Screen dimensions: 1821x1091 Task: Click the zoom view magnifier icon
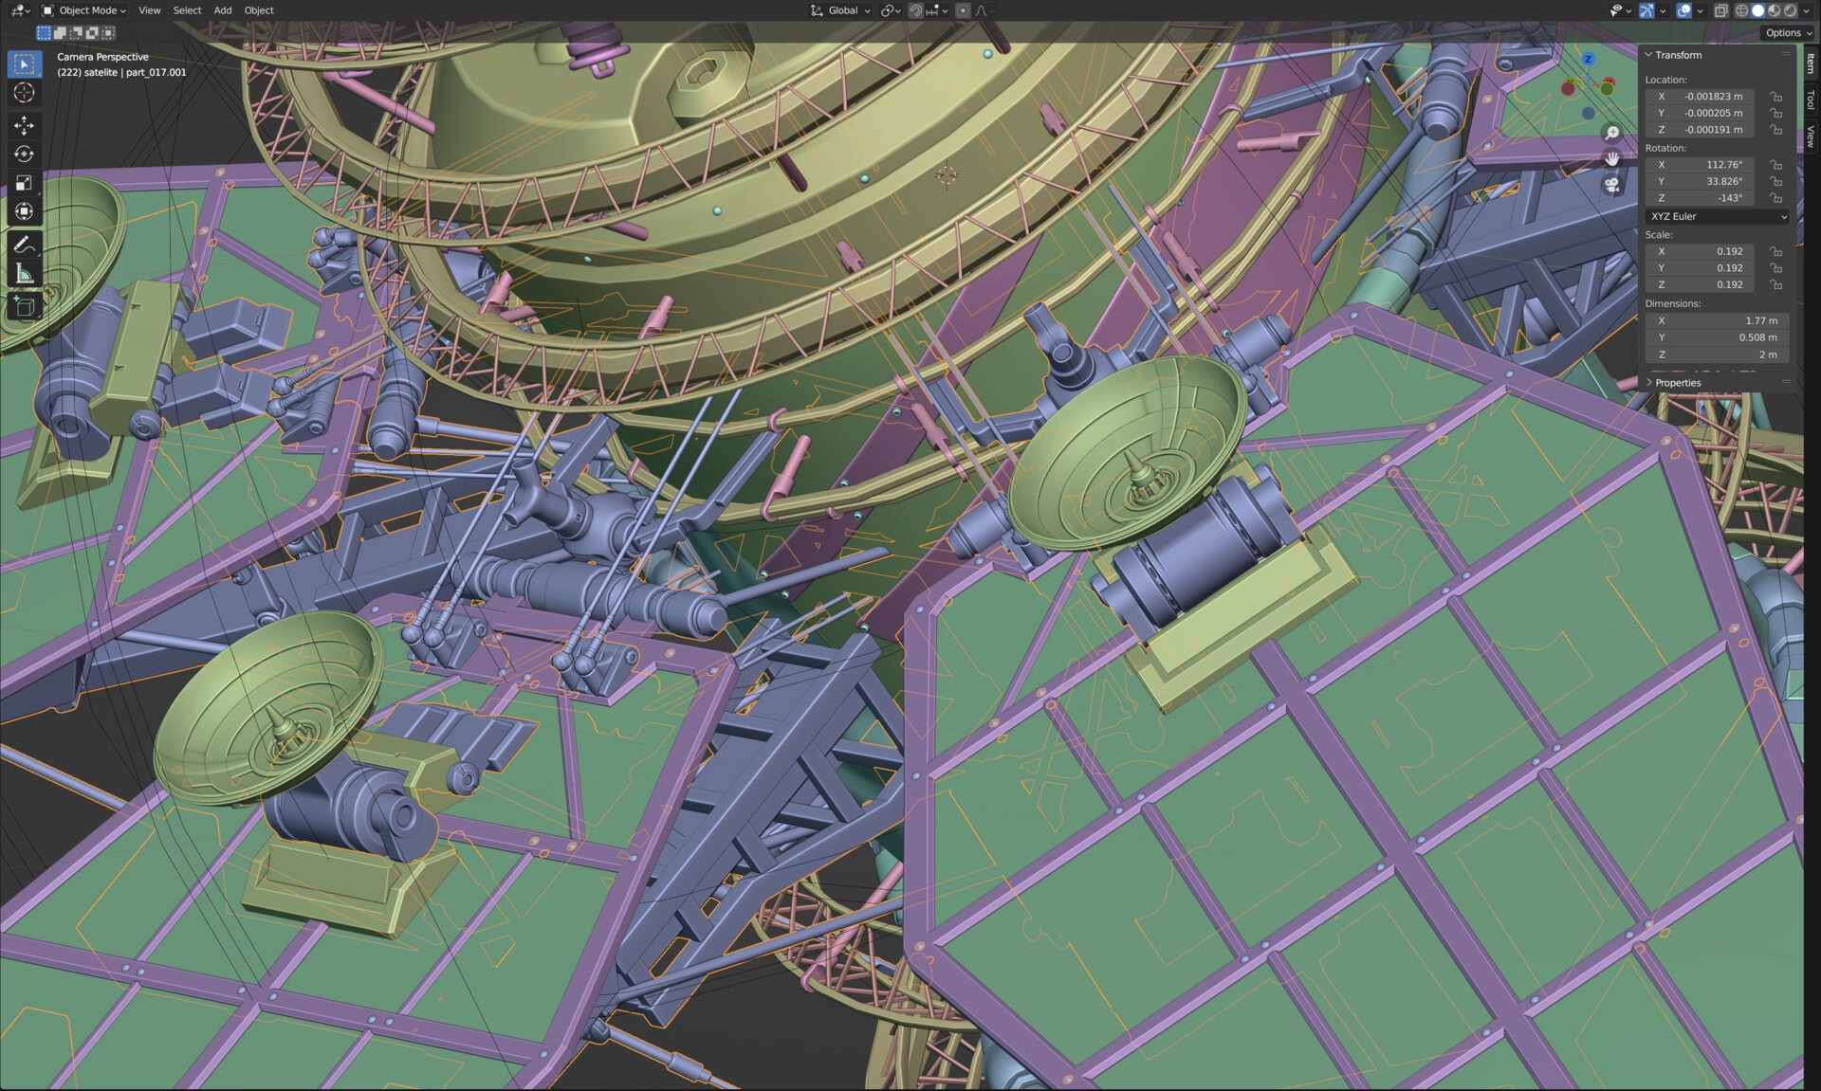[x=1612, y=133]
